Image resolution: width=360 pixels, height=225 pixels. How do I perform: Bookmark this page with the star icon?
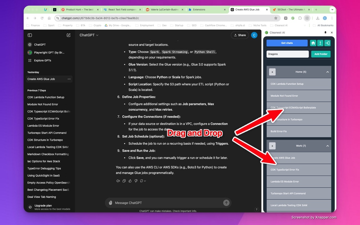276,18
